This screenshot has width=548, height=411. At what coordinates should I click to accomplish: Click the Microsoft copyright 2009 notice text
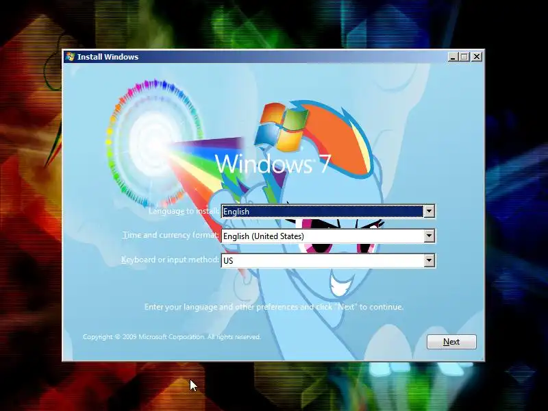[172, 337]
